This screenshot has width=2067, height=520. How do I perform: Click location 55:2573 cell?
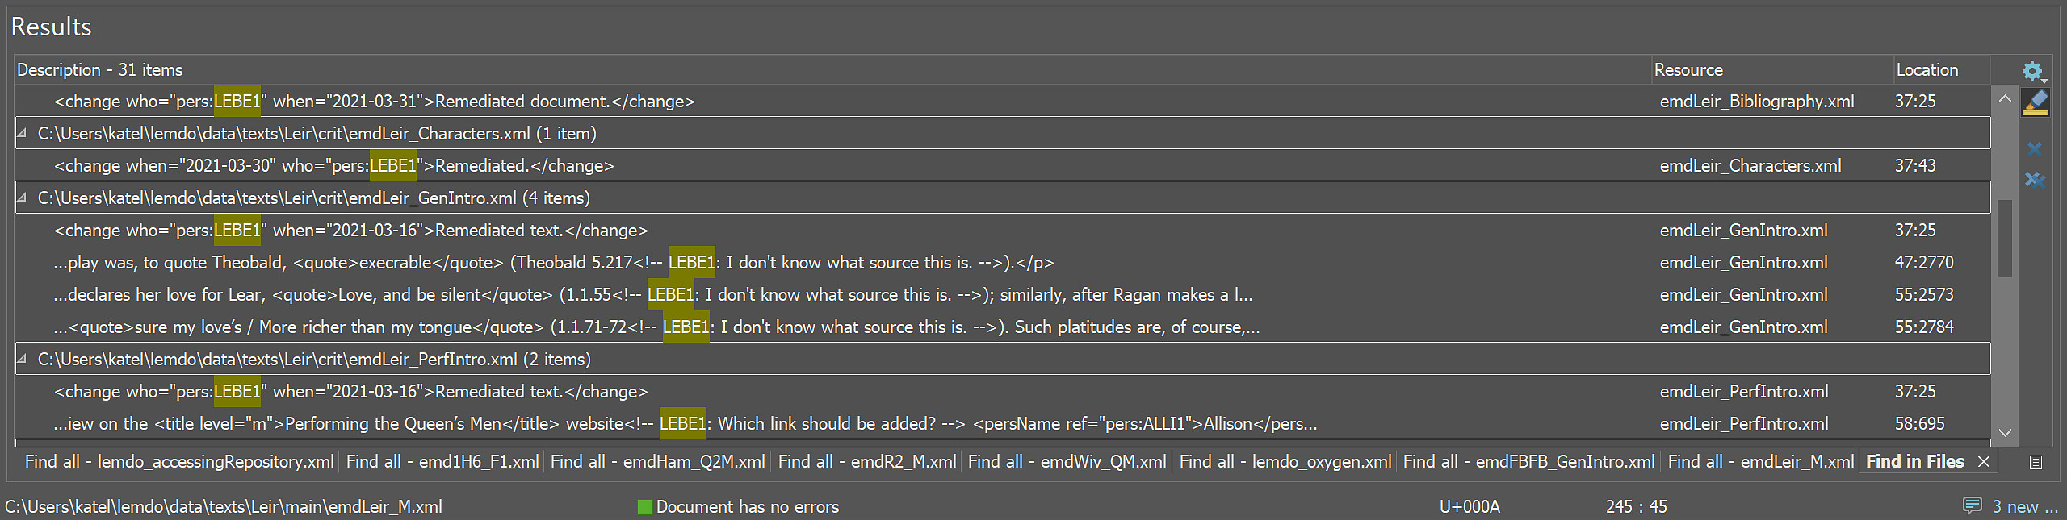coord(1924,295)
